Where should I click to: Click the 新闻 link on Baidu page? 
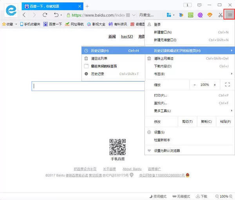coord(112,36)
